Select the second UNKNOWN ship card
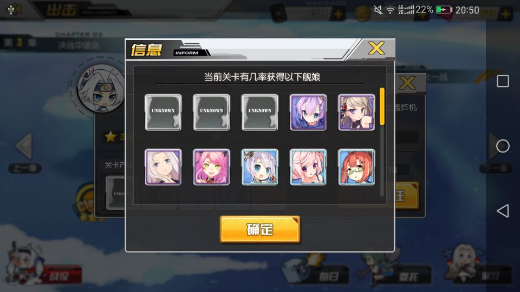This screenshot has height=292, width=520. coord(212,112)
